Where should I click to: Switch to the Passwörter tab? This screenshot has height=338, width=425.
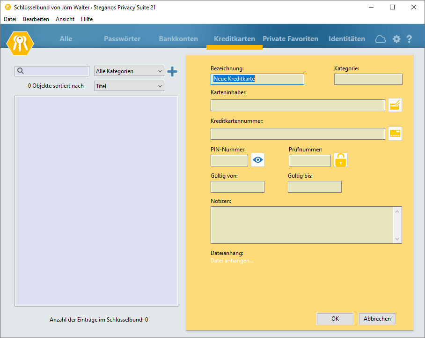click(x=122, y=39)
